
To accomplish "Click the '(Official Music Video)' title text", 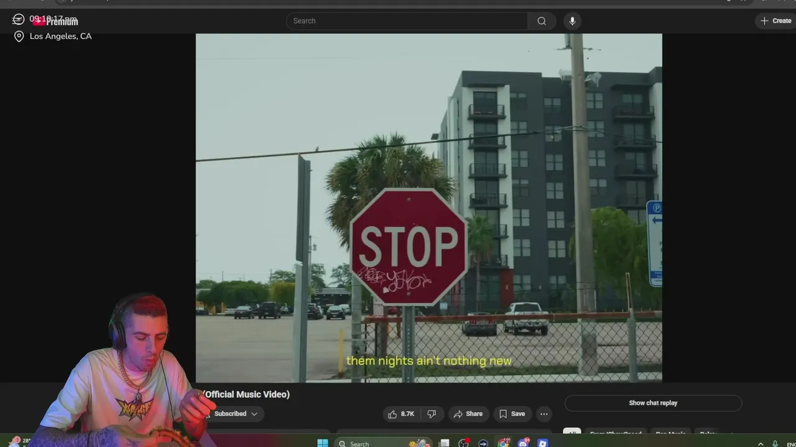I will tap(246, 394).
